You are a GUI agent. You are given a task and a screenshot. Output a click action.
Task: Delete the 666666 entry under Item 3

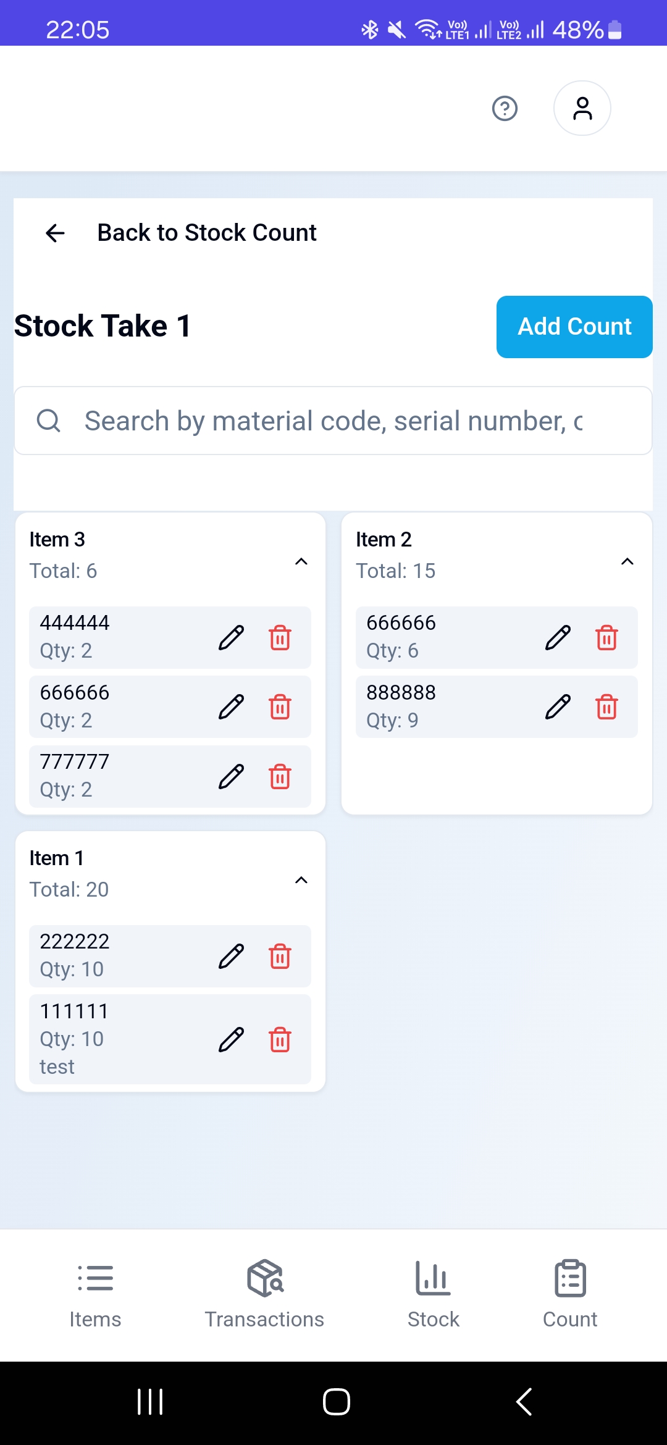tap(280, 707)
